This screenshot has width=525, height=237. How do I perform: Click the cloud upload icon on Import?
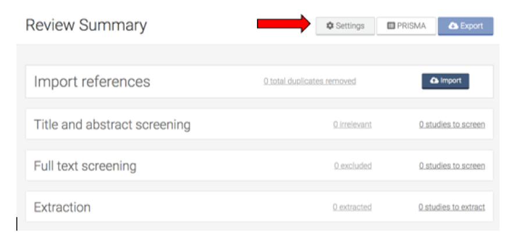click(x=434, y=81)
